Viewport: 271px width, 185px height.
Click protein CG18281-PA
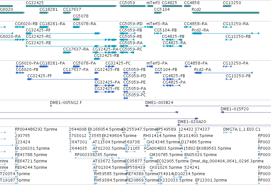tap(52, 63)
